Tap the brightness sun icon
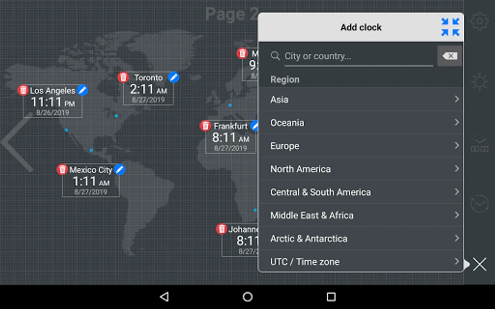This screenshot has height=309, width=495. (x=480, y=82)
